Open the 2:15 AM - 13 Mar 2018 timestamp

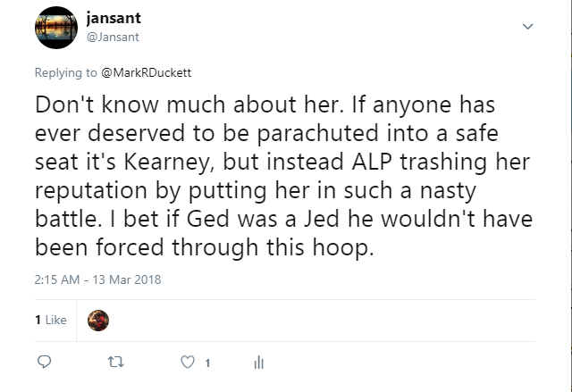click(97, 279)
